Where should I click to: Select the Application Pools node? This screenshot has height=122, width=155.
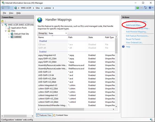[19, 28]
